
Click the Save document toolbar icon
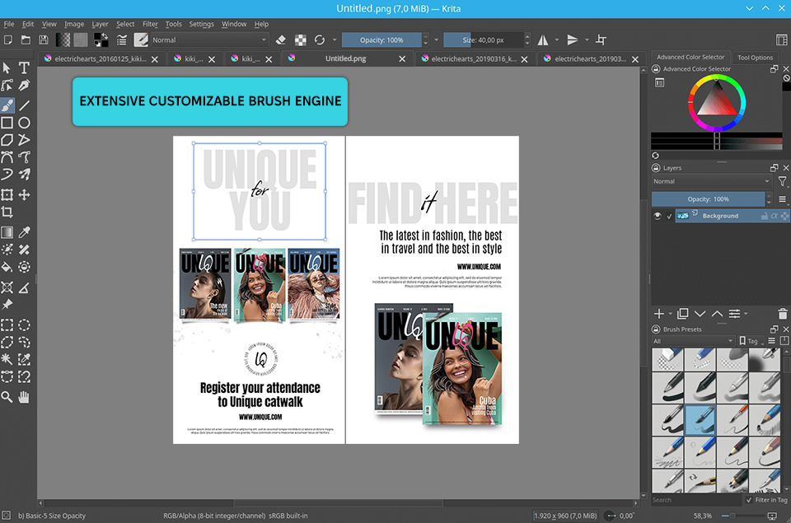(44, 40)
